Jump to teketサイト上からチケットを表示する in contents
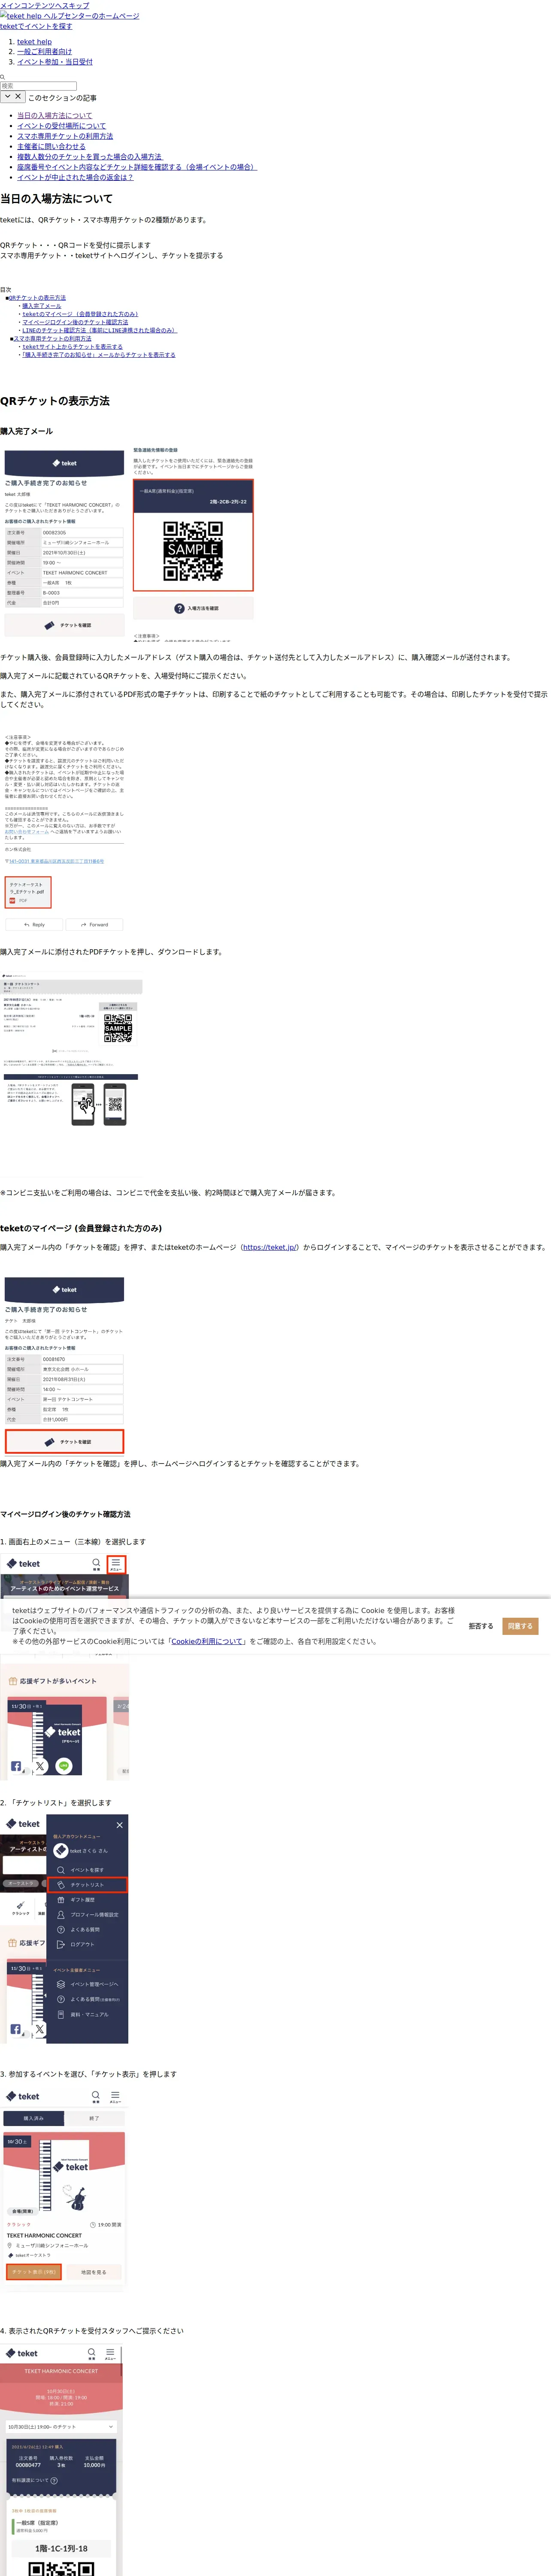Screen dimensions: 551x2576 click(x=72, y=347)
